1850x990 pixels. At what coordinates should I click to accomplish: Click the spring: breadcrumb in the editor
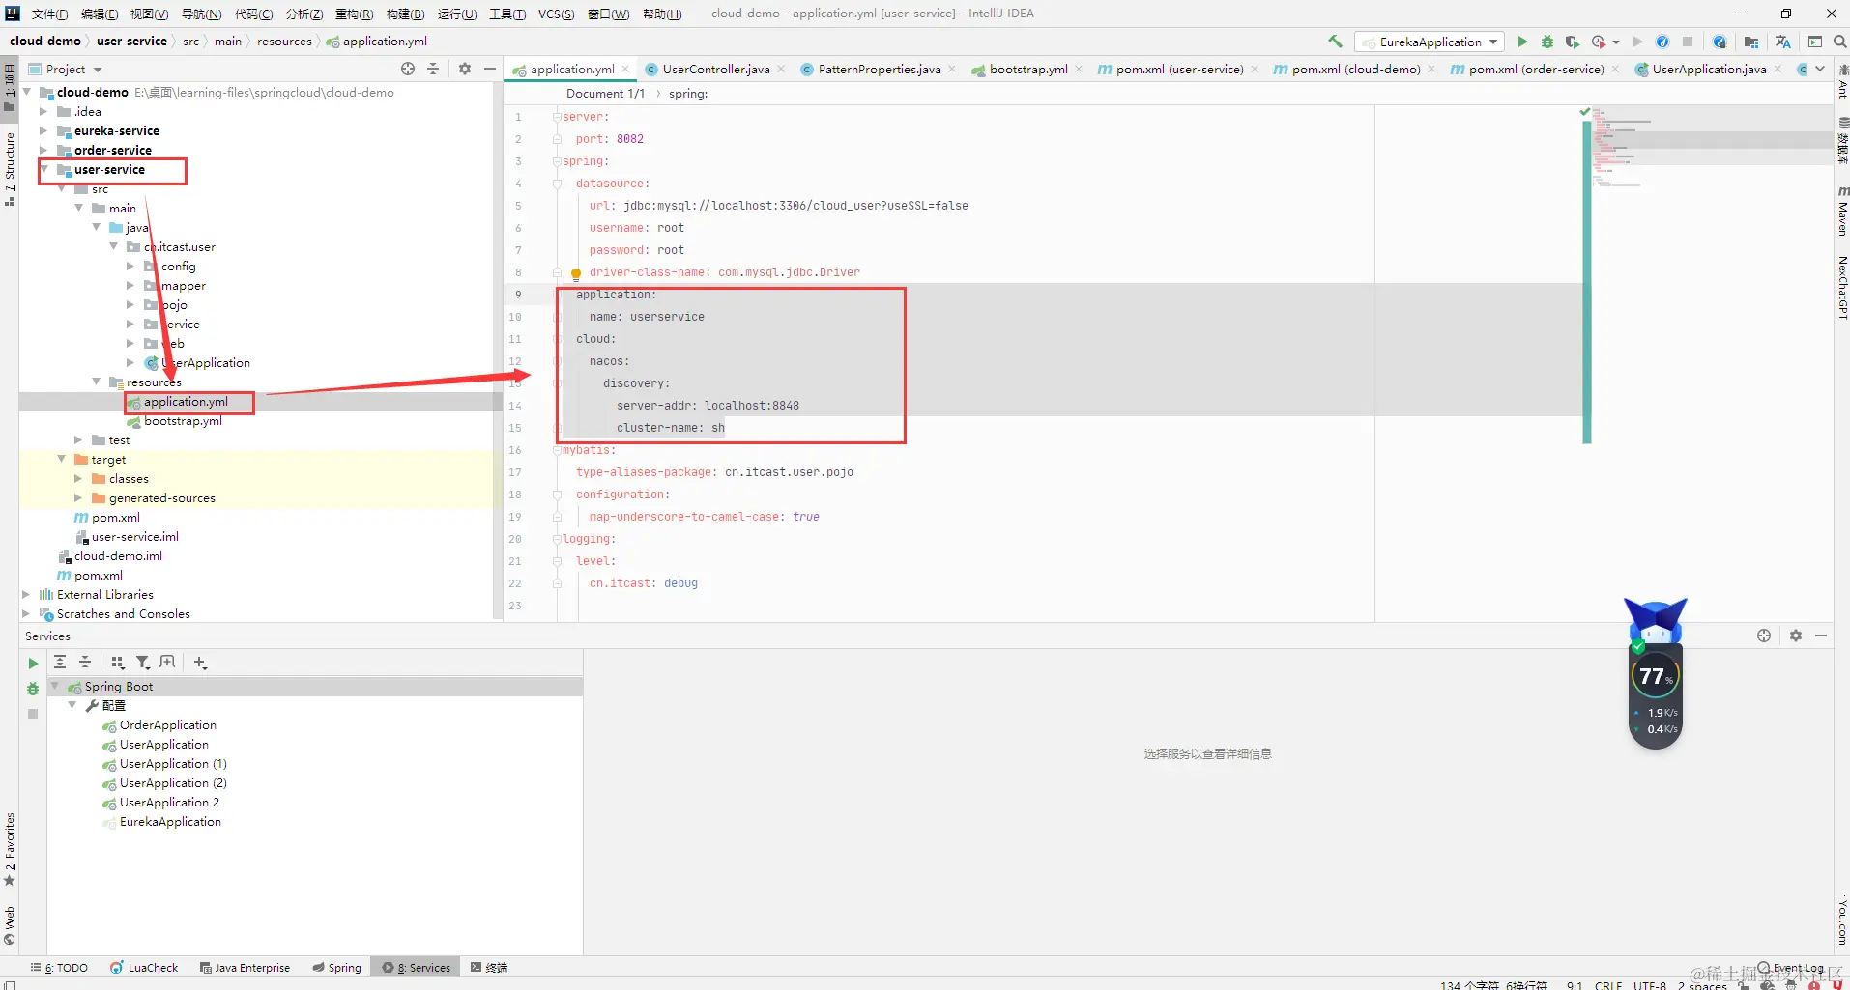point(688,94)
